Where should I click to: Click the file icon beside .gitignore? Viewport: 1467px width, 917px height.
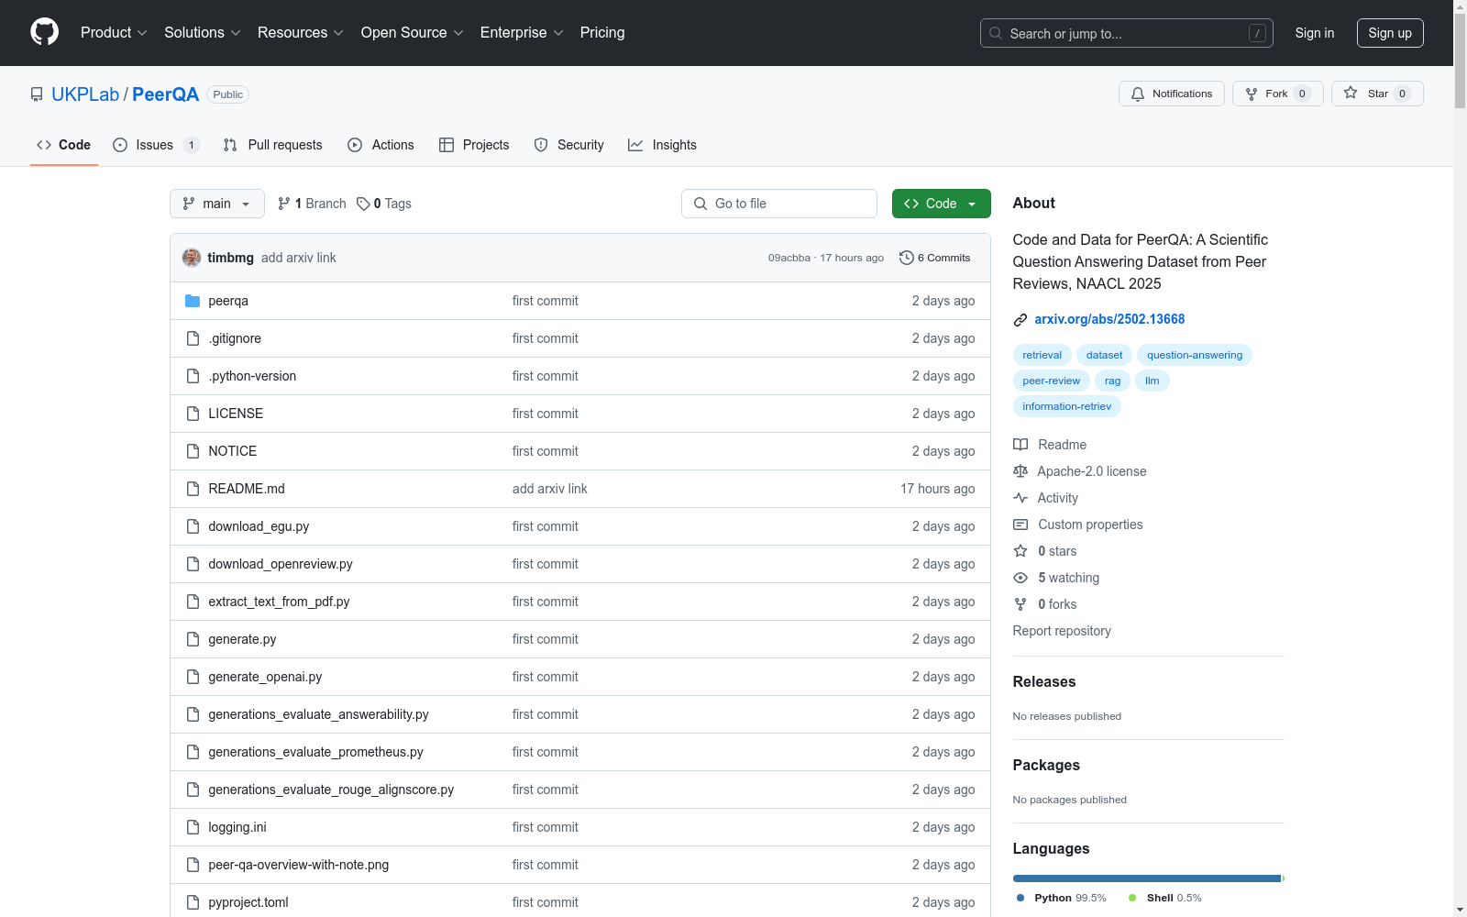pos(193,338)
